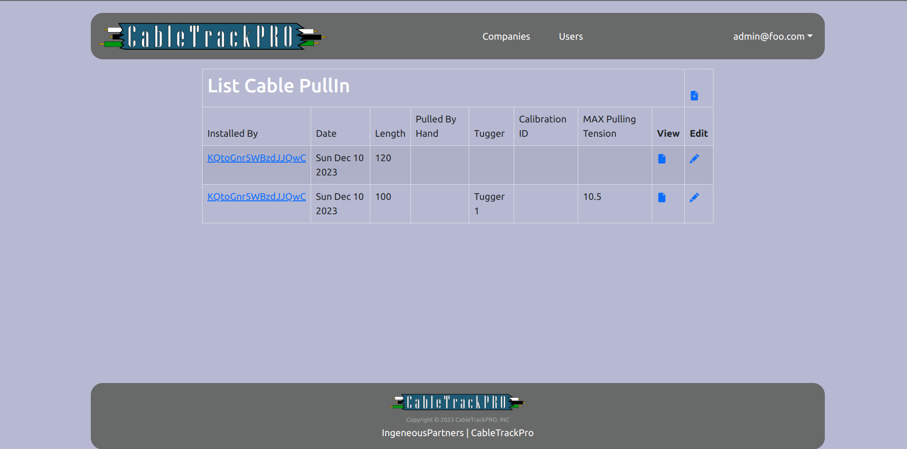Edit the Tugger 1 pull-in with pencil icon

[694, 197]
